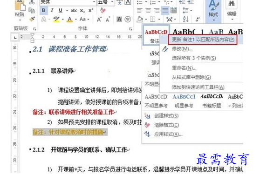
Task: Click the Styles 样式 button
Action: pyautogui.click(x=213, y=11)
